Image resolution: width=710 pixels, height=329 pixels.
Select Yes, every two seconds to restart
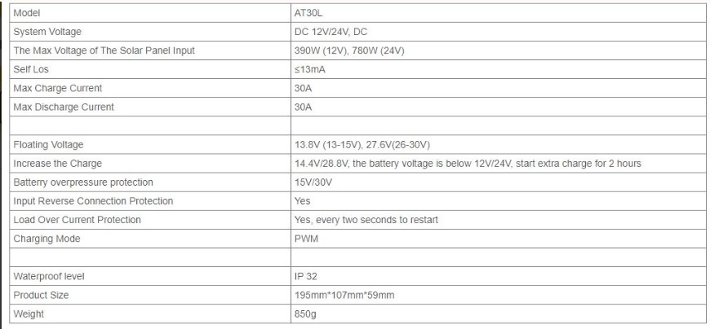pyautogui.click(x=366, y=220)
